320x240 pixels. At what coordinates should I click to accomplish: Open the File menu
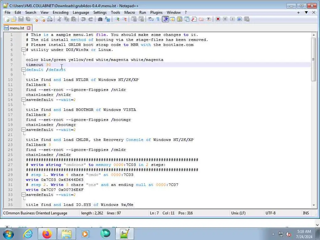pyautogui.click(x=7, y=12)
